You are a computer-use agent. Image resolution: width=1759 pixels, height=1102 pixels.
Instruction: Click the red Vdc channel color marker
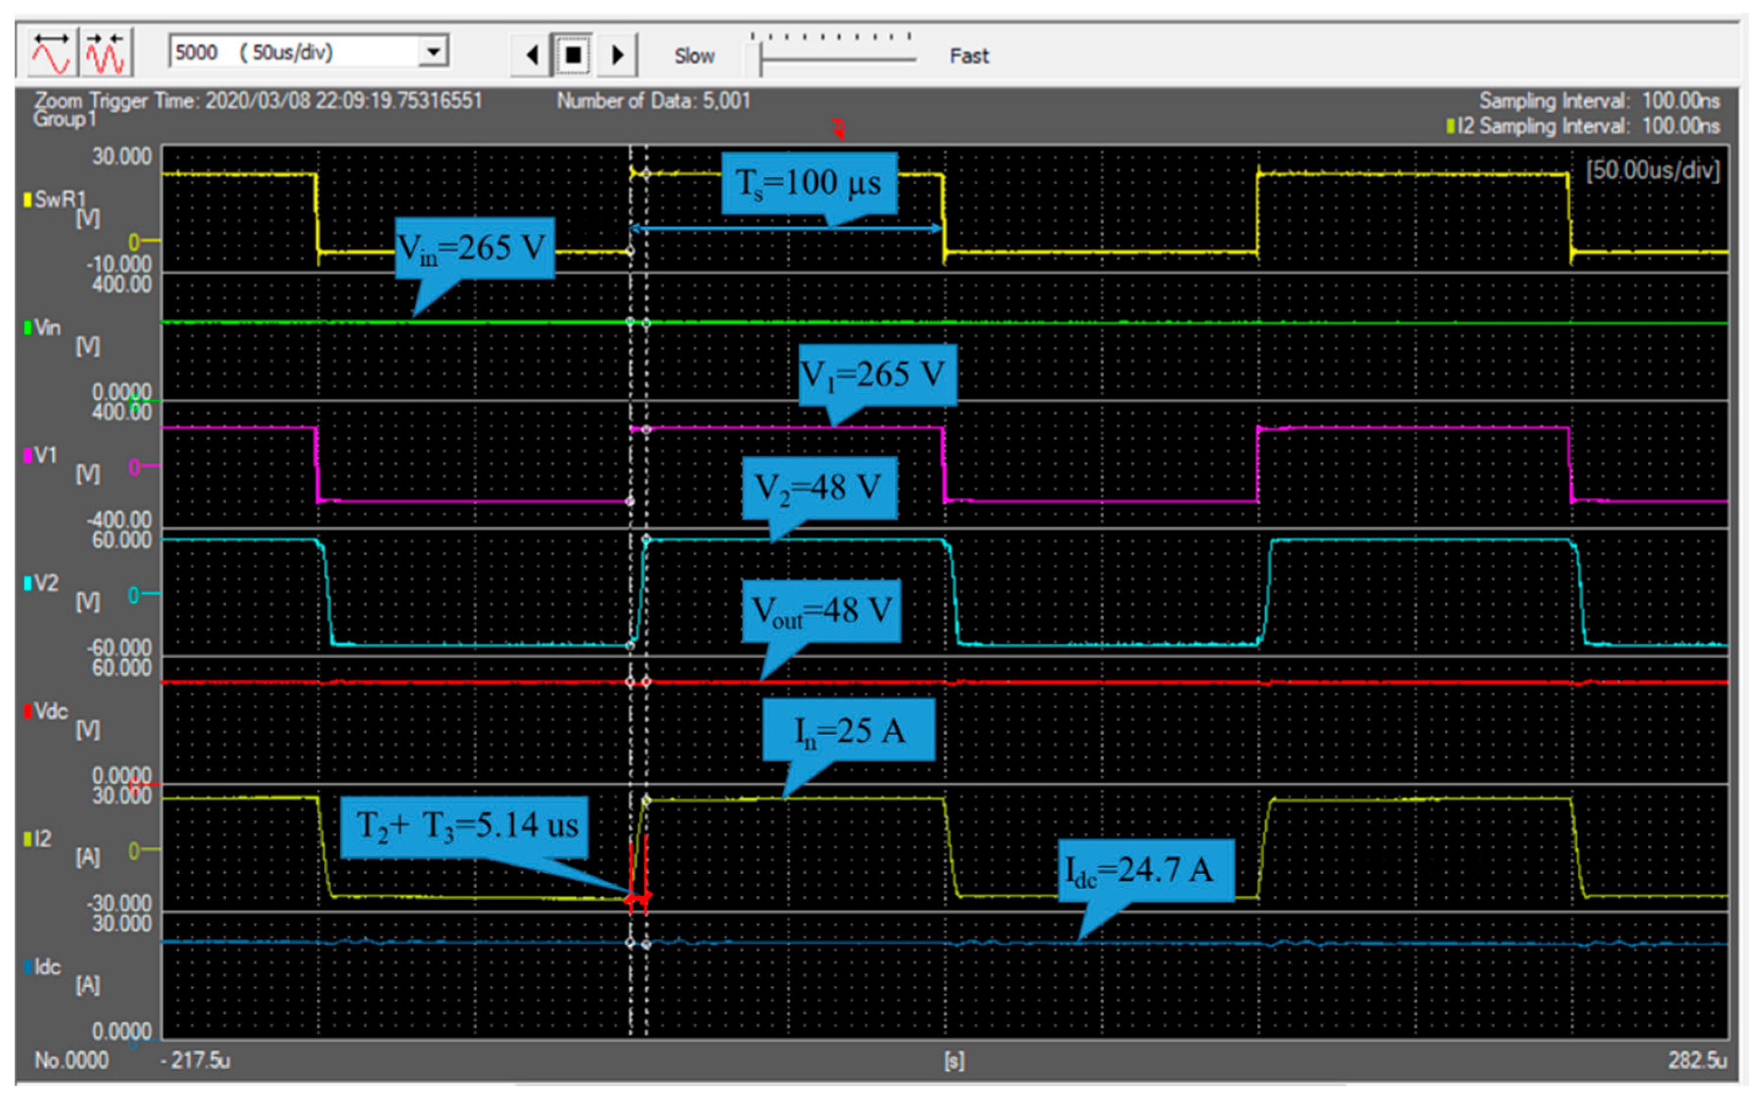pos(27,711)
